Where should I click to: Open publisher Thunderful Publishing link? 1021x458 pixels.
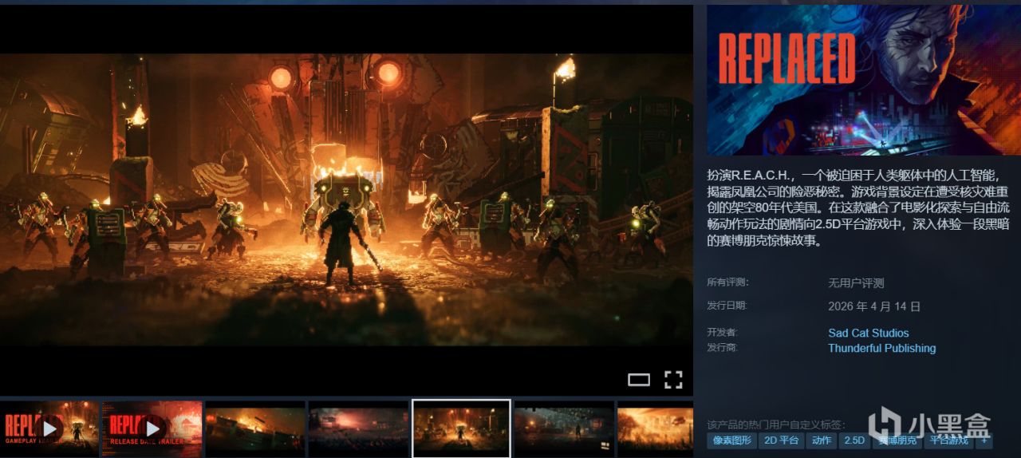(x=881, y=348)
